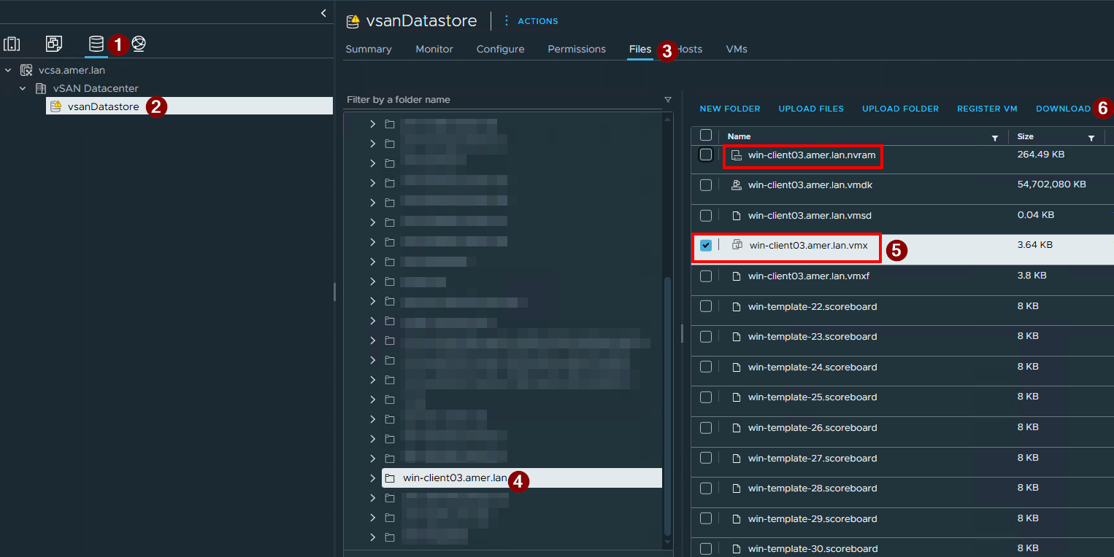This screenshot has width=1114, height=557.
Task: Expand the win-client03.amer.lan folder chevron
Action: (x=372, y=478)
